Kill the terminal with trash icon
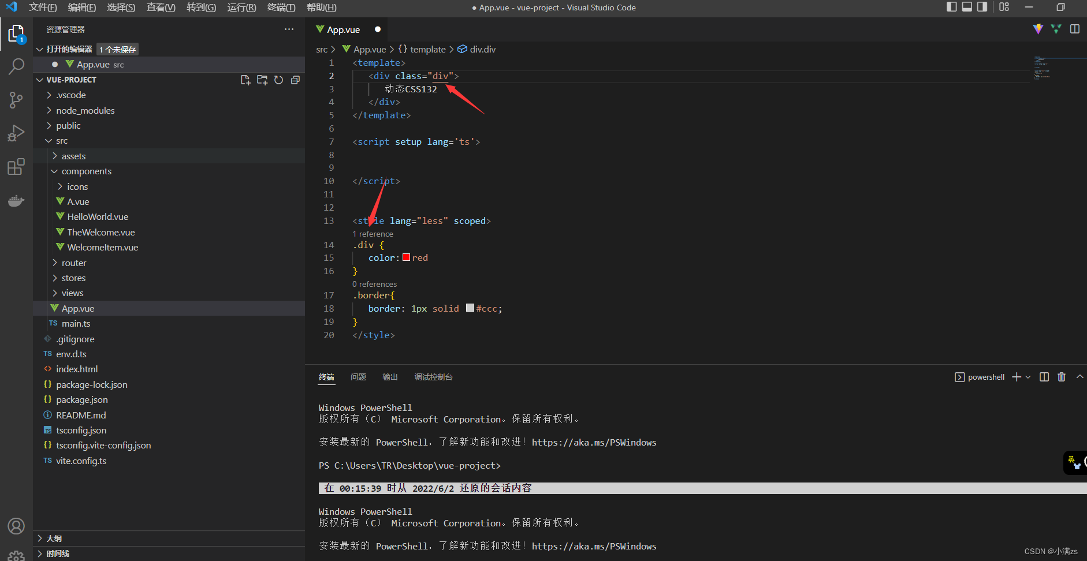The image size is (1087, 561). pyautogui.click(x=1062, y=377)
